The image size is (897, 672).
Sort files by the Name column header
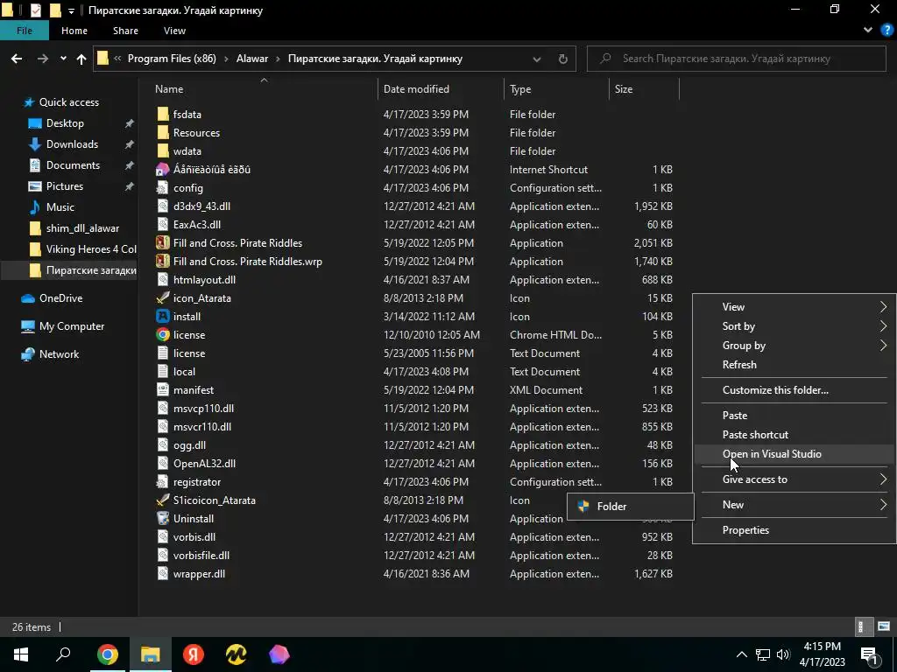pyautogui.click(x=169, y=89)
